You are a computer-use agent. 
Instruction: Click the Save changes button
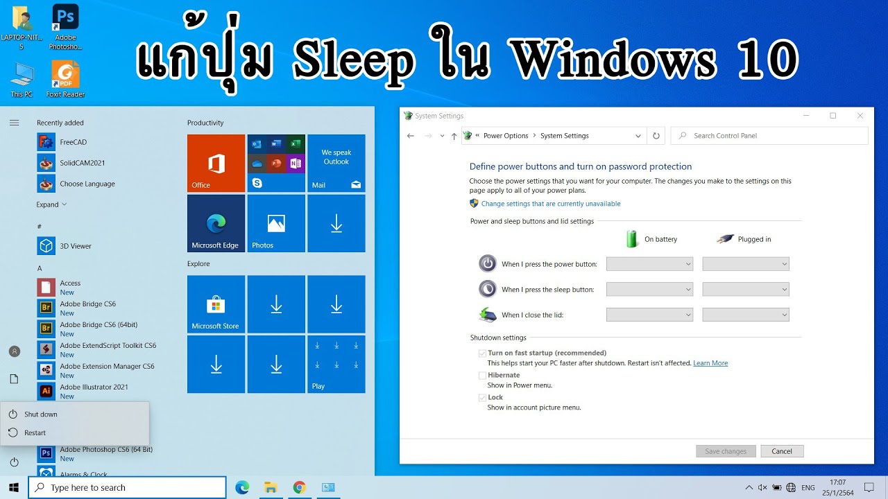tap(726, 451)
